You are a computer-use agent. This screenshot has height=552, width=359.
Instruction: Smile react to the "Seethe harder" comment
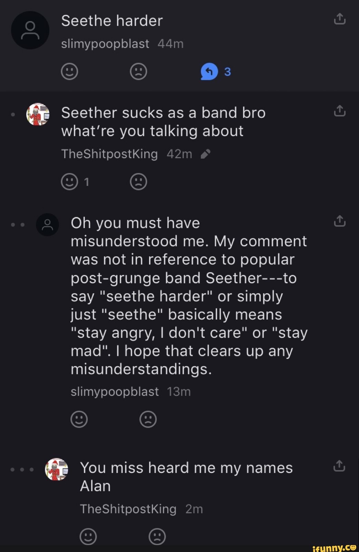click(x=69, y=71)
